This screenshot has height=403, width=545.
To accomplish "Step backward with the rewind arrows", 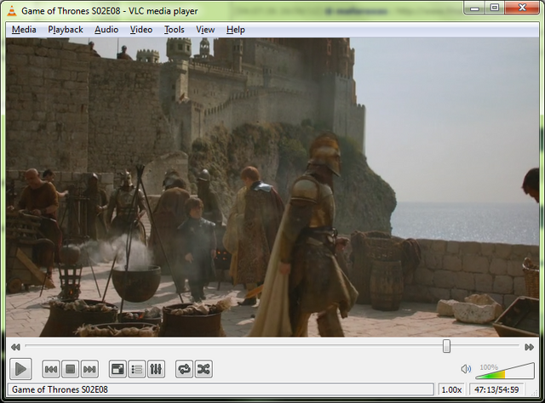I will pyautogui.click(x=15, y=347).
